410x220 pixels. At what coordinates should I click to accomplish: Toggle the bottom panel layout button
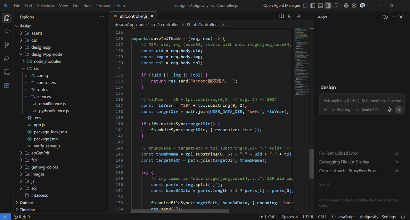(320, 5)
